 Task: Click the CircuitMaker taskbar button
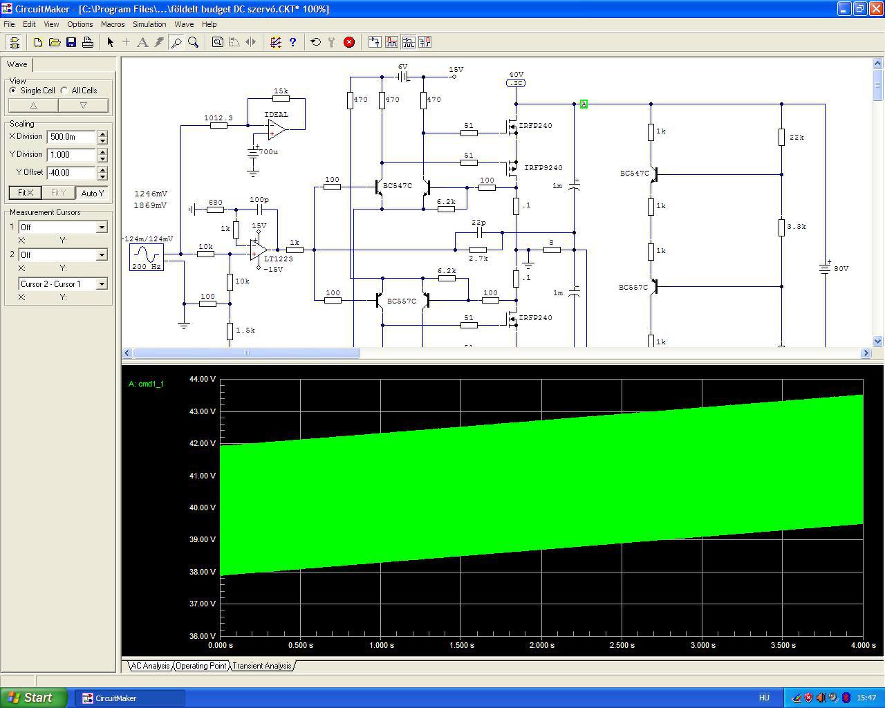[x=130, y=698]
